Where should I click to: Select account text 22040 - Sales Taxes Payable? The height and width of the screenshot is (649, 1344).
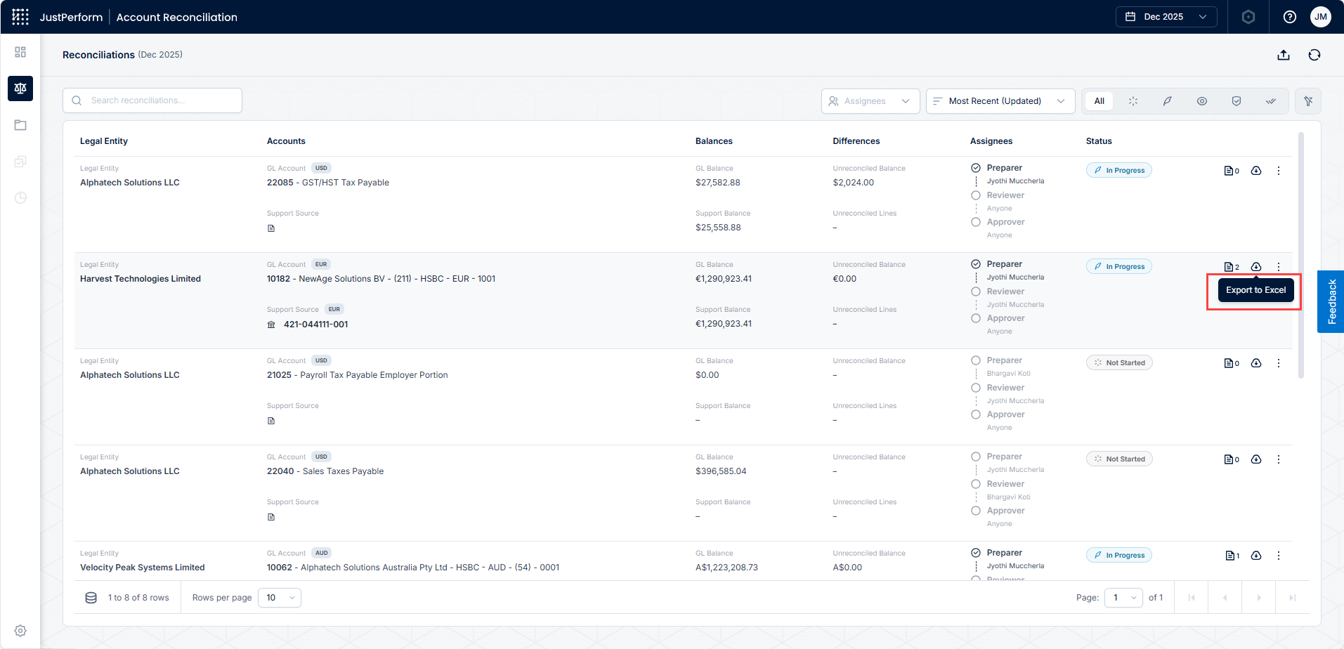point(325,471)
